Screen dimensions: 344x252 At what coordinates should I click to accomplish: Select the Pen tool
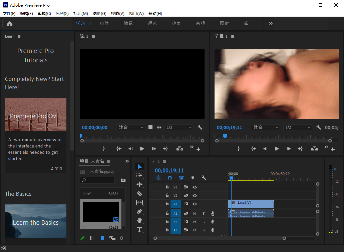[x=139, y=211]
